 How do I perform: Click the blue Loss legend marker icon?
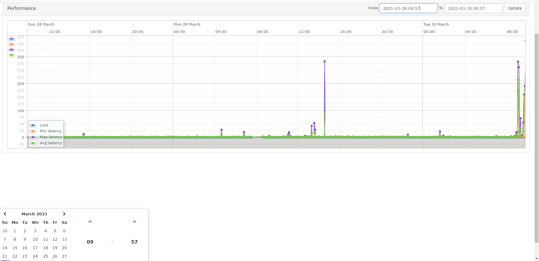pyautogui.click(x=33, y=125)
